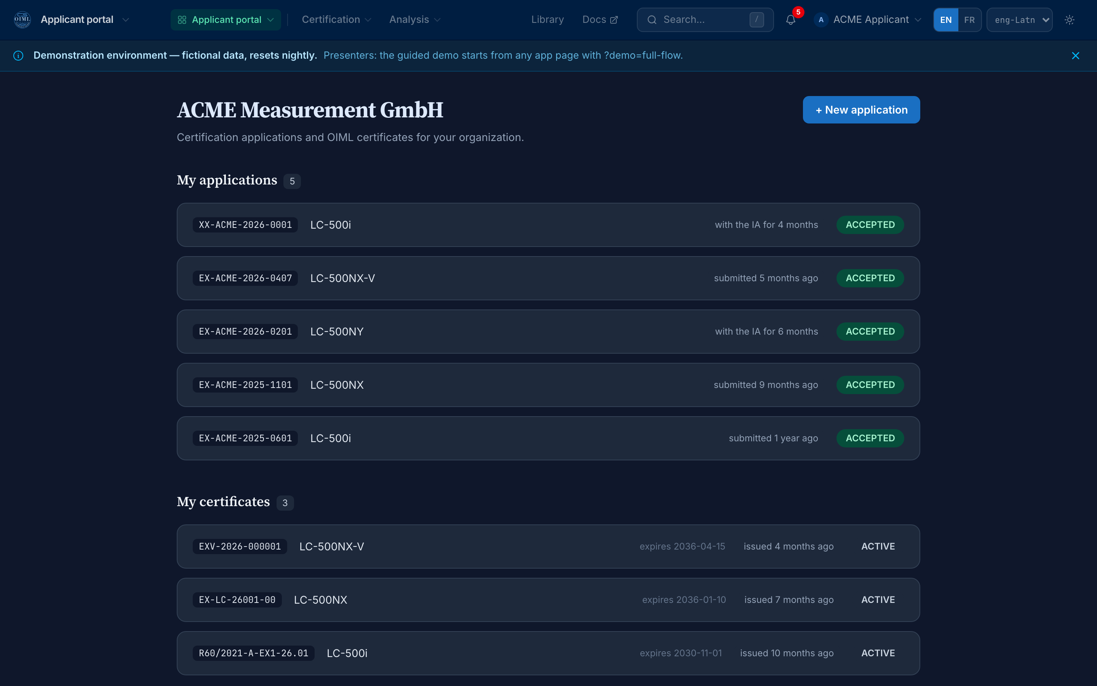Viewport: 1097px width, 686px height.
Task: Click the search magnifier icon
Action: tap(652, 20)
